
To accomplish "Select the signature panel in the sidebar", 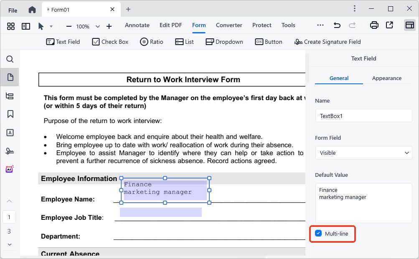I will [10, 151].
